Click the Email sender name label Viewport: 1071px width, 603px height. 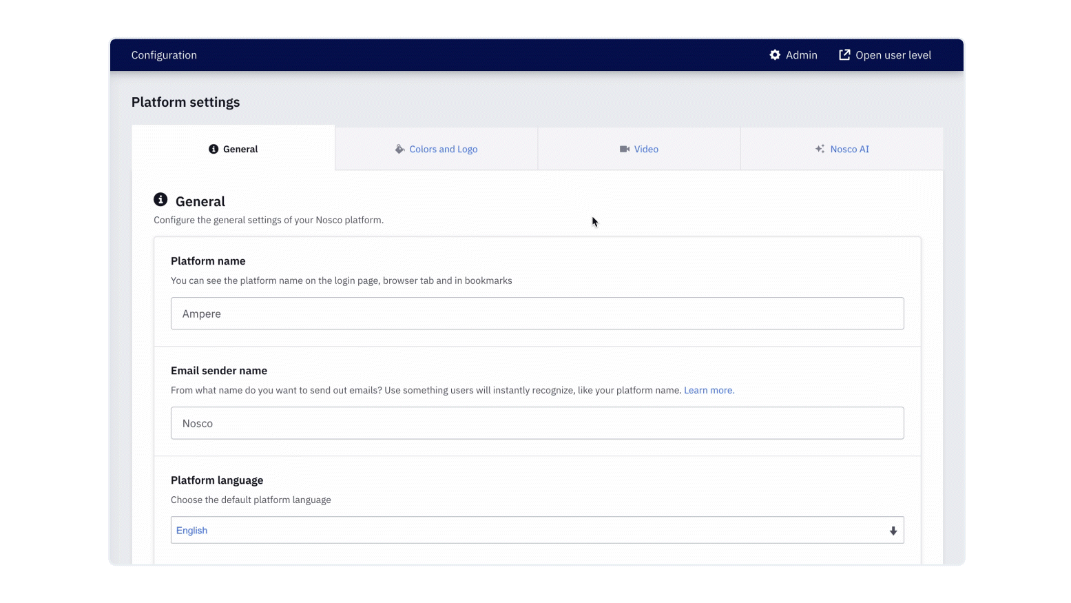[219, 371]
